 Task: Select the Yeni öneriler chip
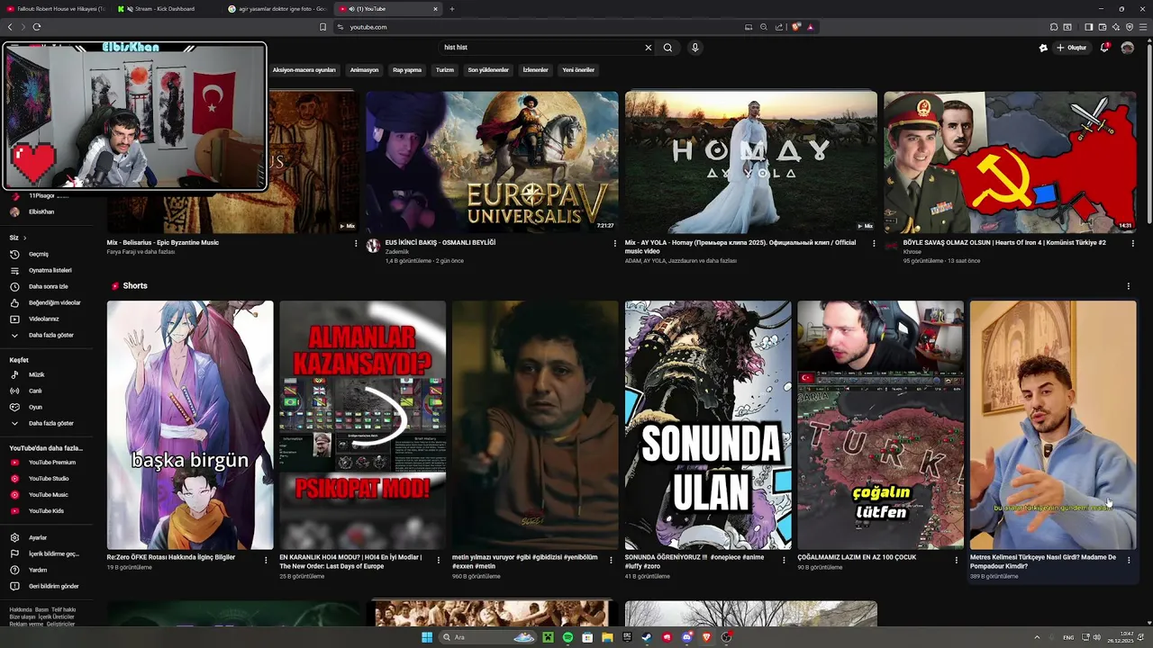tap(578, 70)
